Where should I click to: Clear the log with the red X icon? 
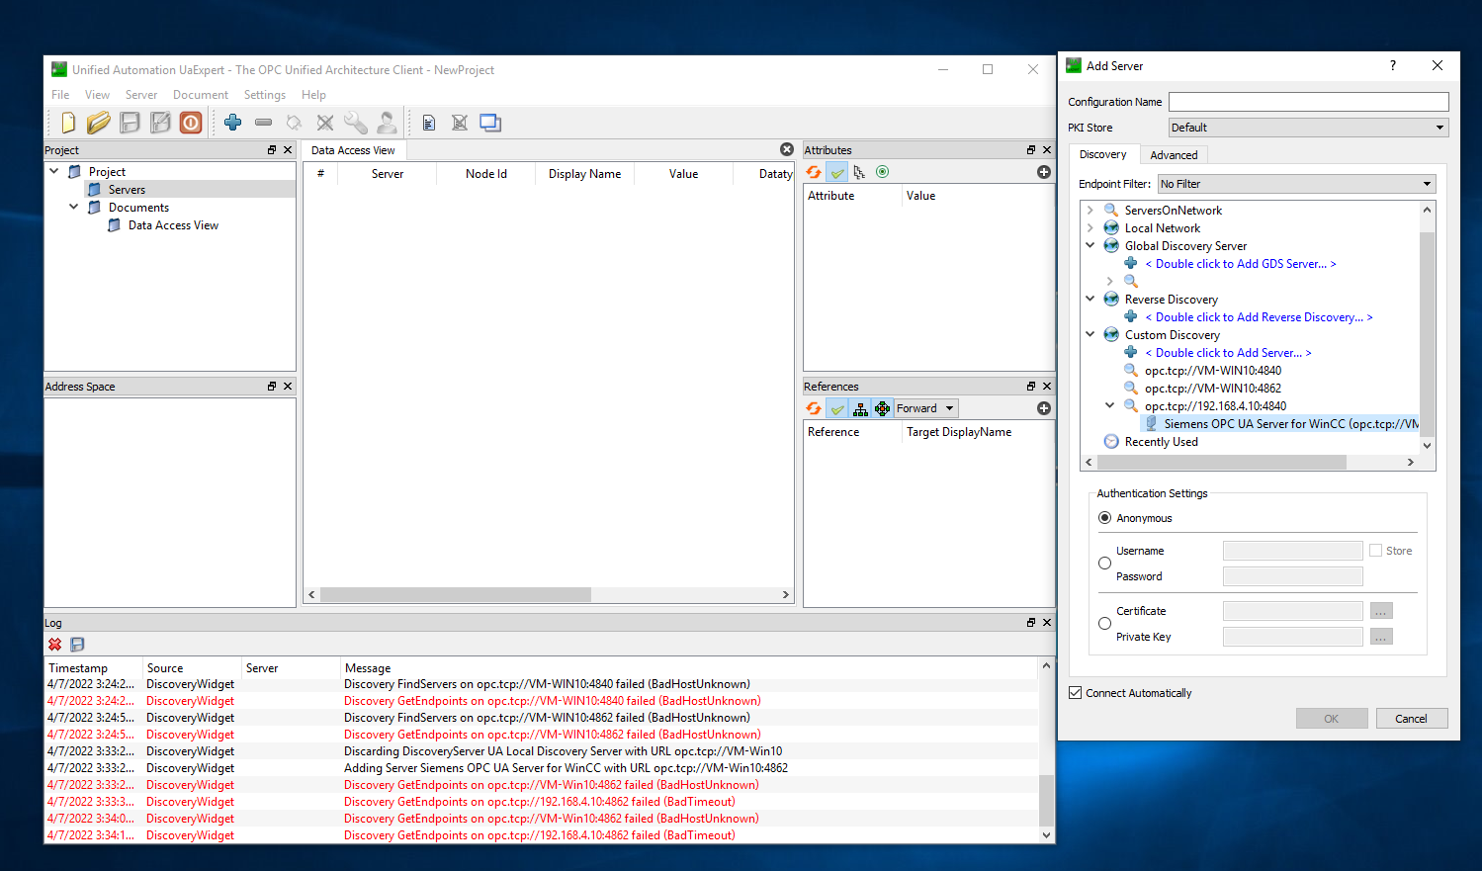(55, 645)
